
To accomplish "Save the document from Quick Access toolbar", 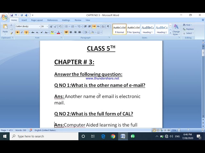I will coord(12,15).
